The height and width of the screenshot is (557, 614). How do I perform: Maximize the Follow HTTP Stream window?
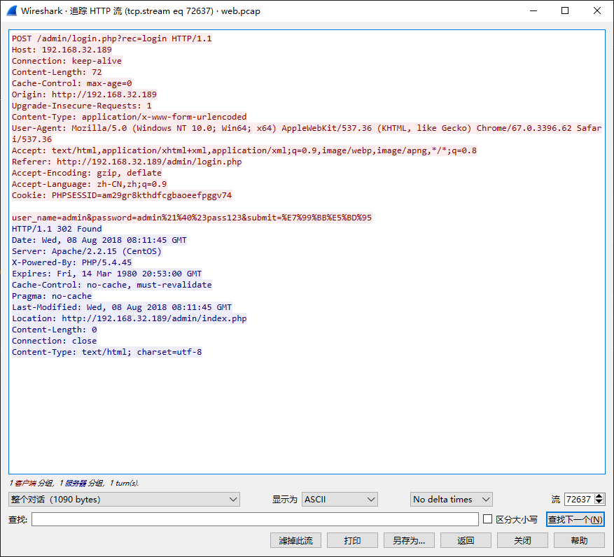click(x=565, y=11)
